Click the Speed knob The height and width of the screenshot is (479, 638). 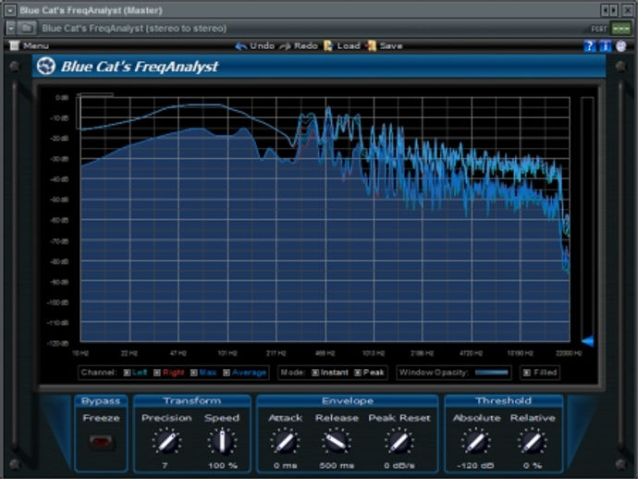point(222,442)
